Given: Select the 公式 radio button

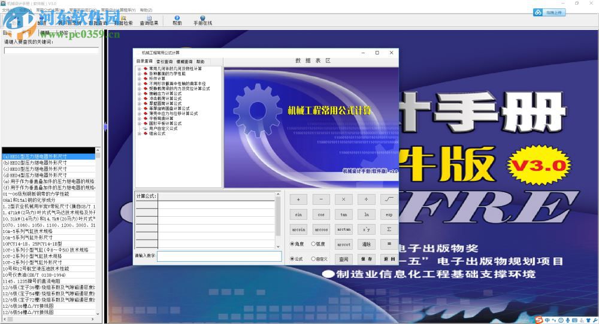Looking at the screenshot, I should (292, 259).
